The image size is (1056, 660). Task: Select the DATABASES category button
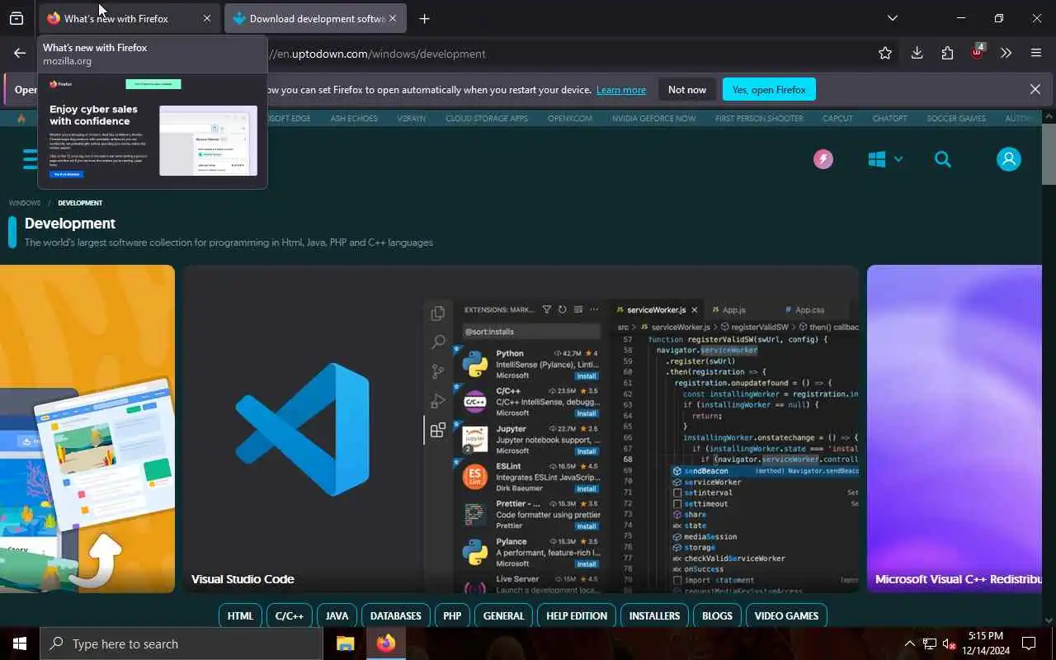[x=396, y=615]
